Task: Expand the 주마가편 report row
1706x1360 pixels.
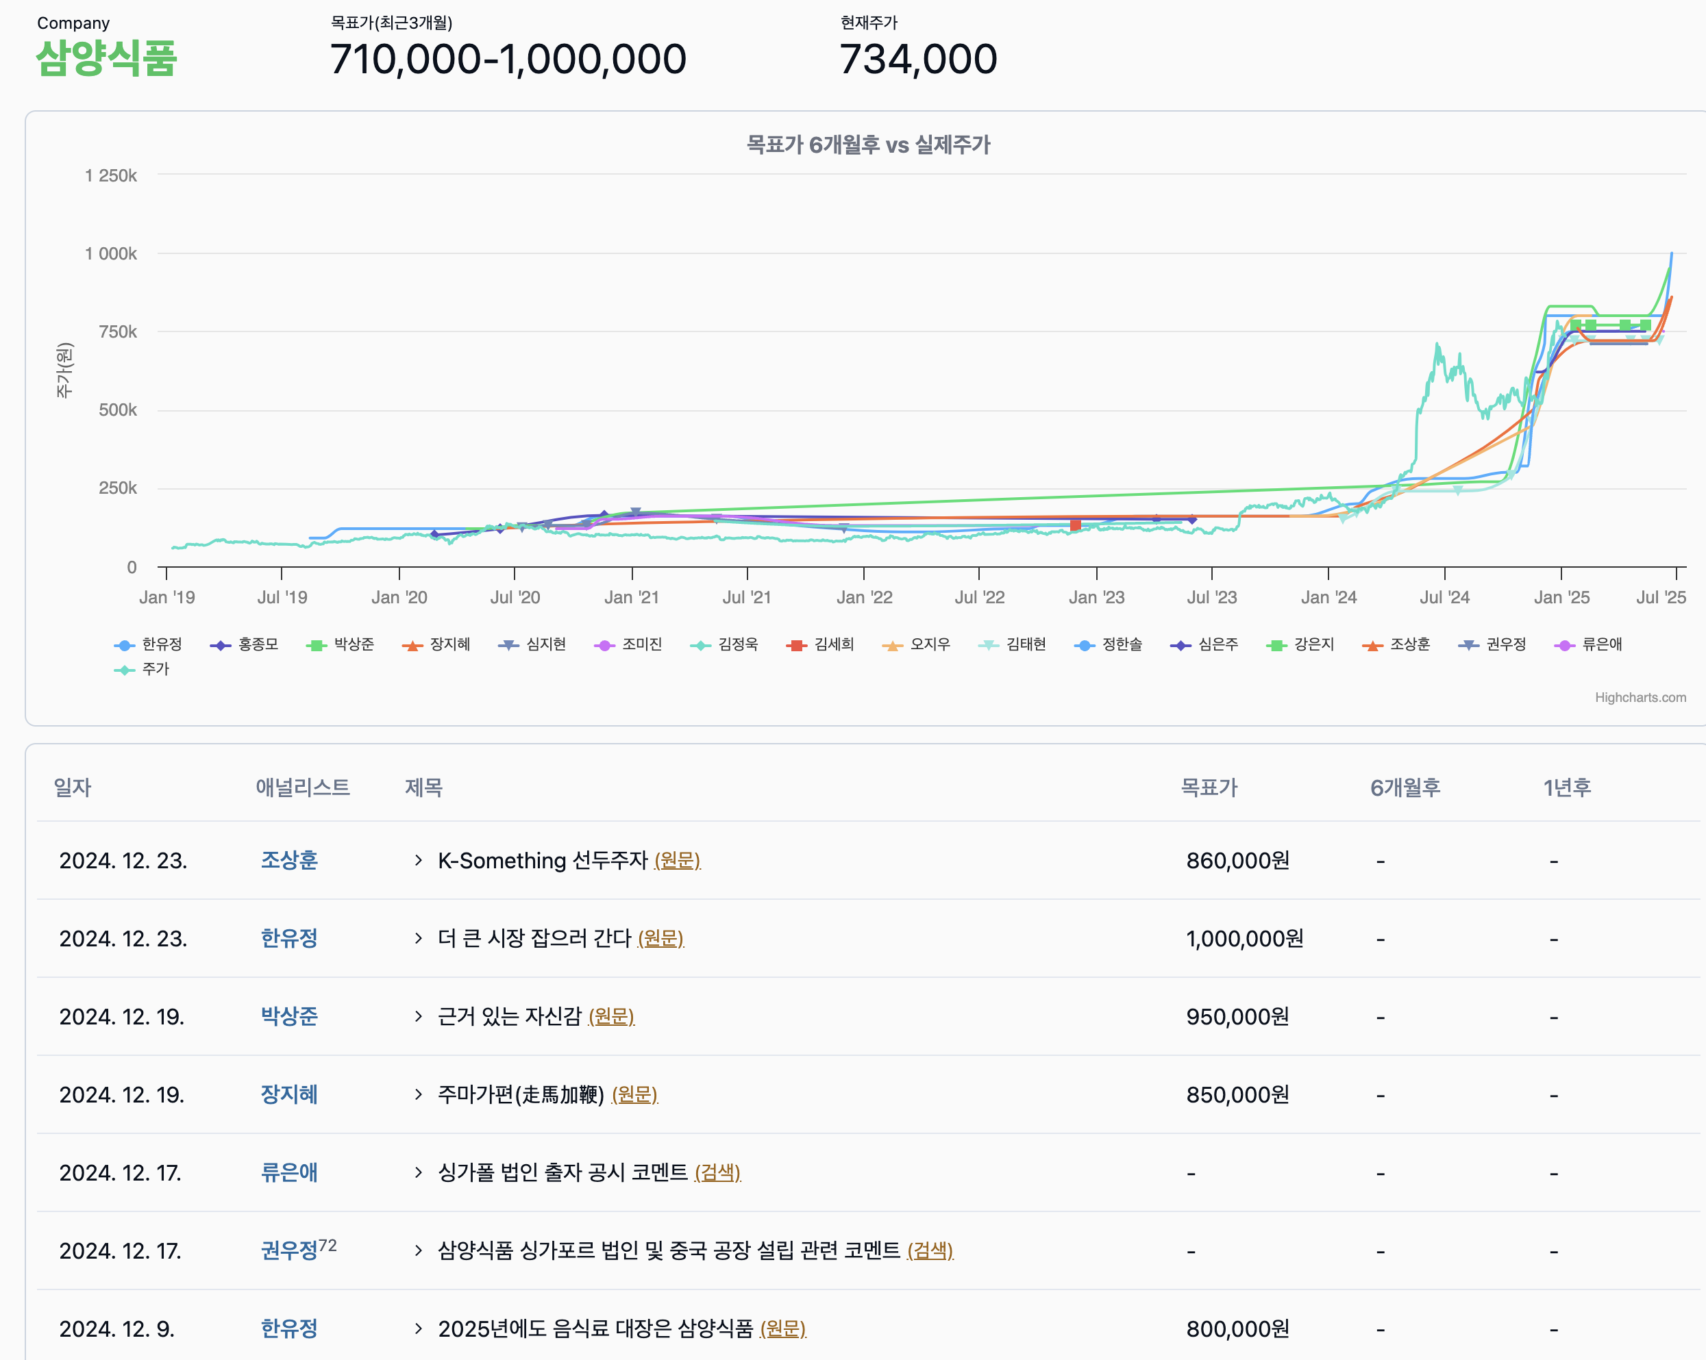Action: [x=419, y=1094]
